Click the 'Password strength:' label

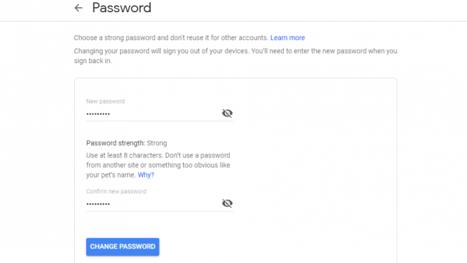(116, 143)
